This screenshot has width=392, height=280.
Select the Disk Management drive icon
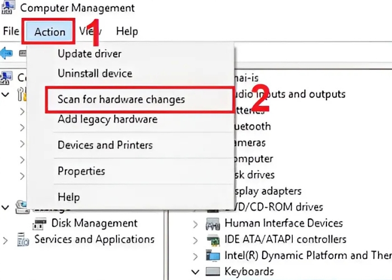pos(40,223)
